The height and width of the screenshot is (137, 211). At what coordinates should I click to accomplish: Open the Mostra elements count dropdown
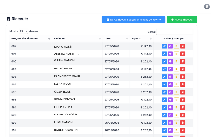tap(23, 31)
